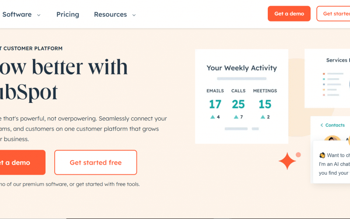This screenshot has height=219, width=350.
Task: Expand the Software dropdown chevron
Action: [x=38, y=15]
